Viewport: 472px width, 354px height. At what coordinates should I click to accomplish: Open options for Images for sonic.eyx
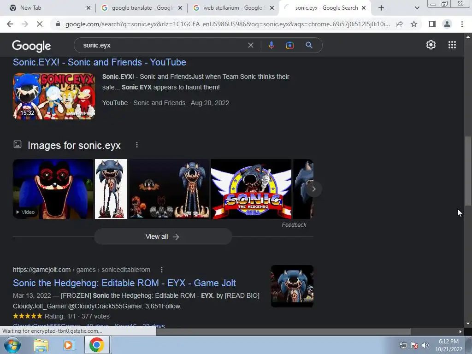tap(136, 145)
